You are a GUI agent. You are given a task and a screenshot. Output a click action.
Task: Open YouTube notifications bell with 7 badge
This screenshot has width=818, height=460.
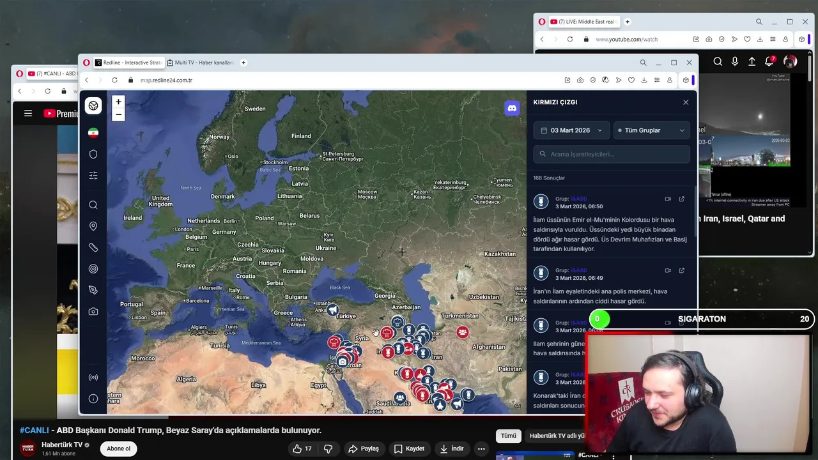tap(770, 61)
